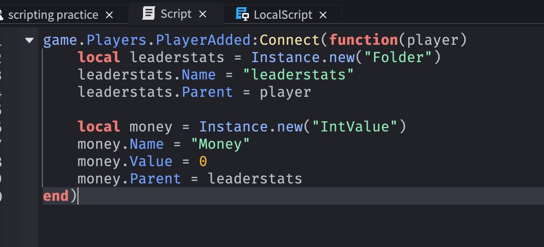
Task: Close the LocalScript tab
Action: click(x=323, y=15)
